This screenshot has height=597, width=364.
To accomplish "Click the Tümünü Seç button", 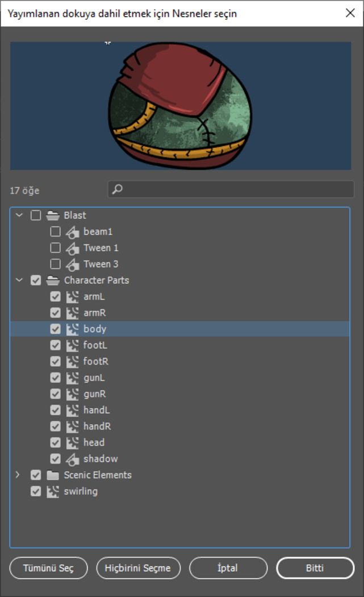I will [49, 568].
